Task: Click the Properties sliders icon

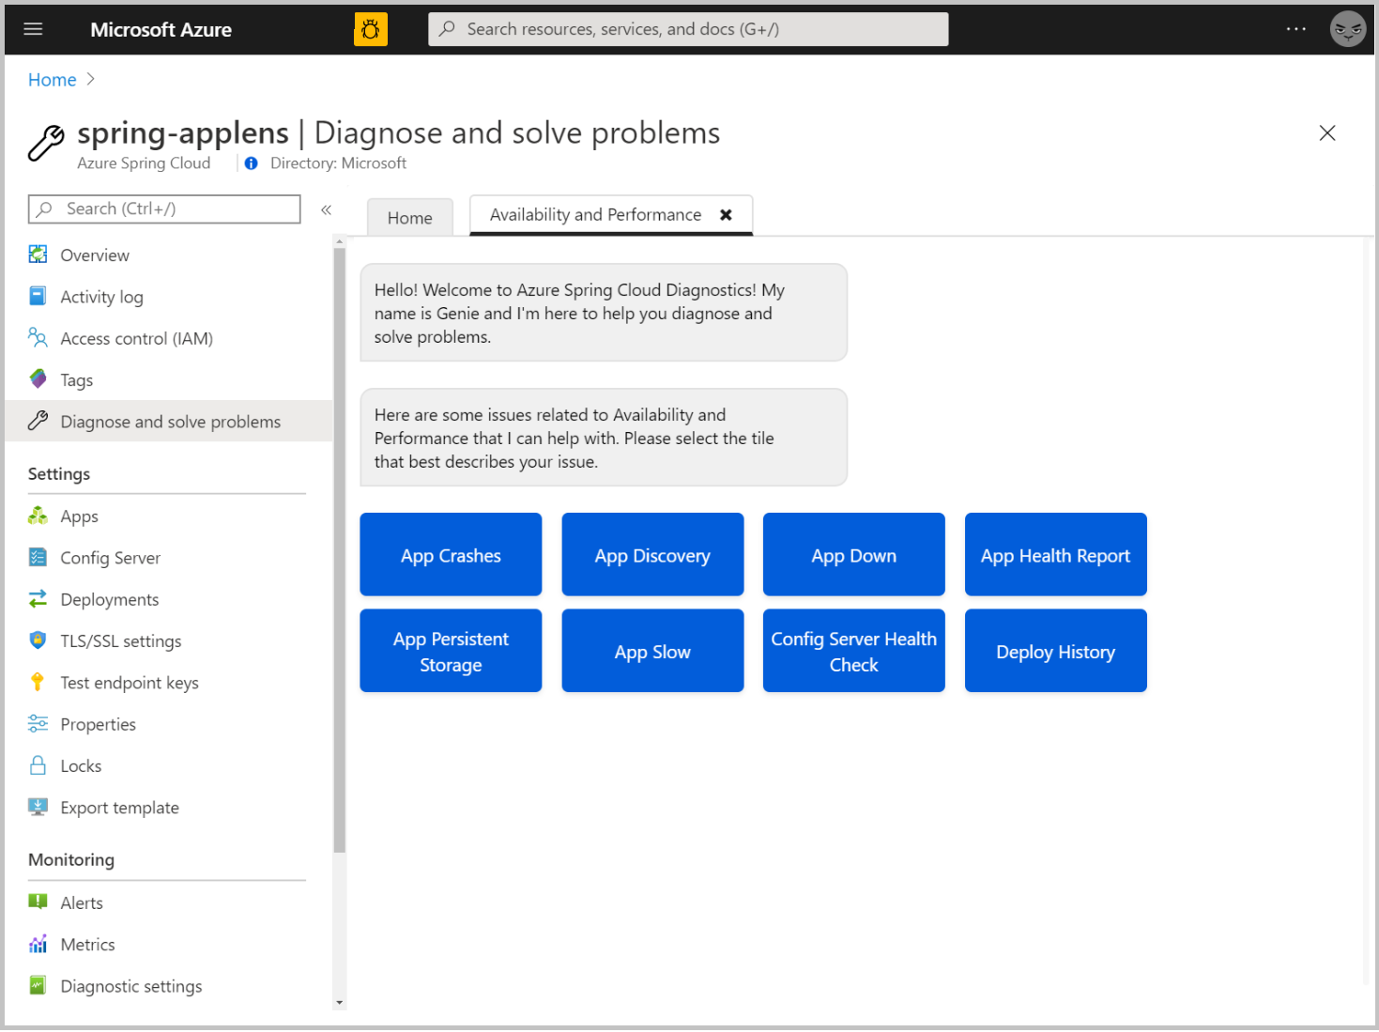Action: 38,723
